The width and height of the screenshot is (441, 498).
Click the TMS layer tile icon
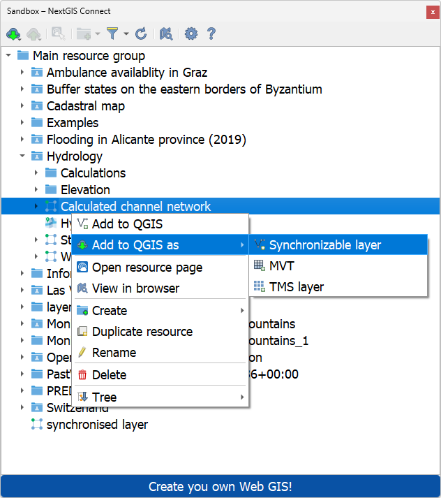point(259,286)
